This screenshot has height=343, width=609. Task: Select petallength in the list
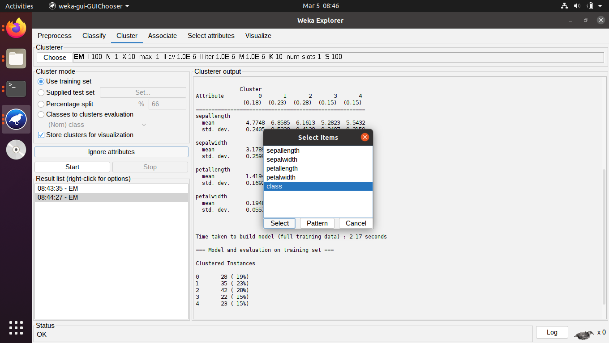tap(318, 168)
